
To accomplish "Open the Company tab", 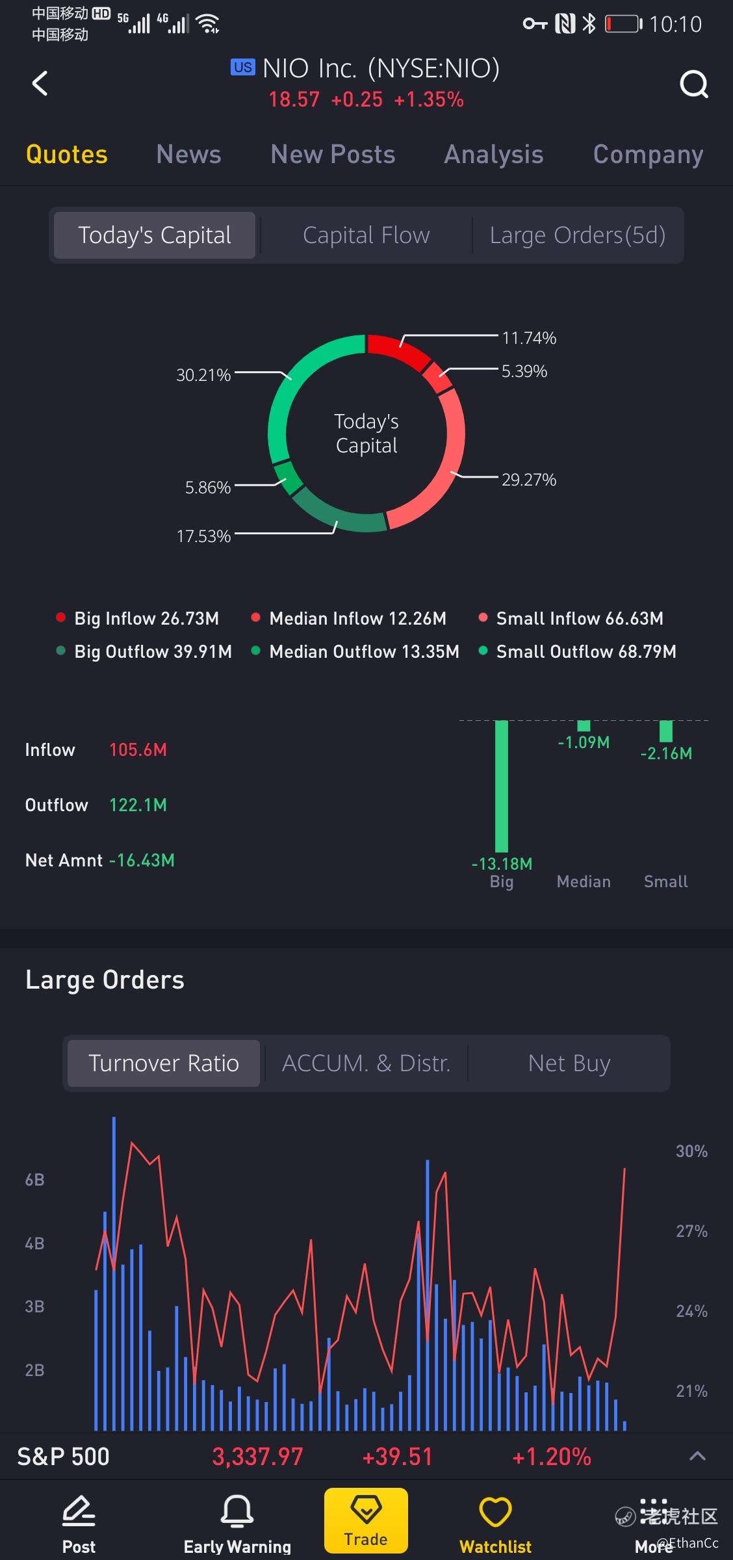I will coord(648,154).
